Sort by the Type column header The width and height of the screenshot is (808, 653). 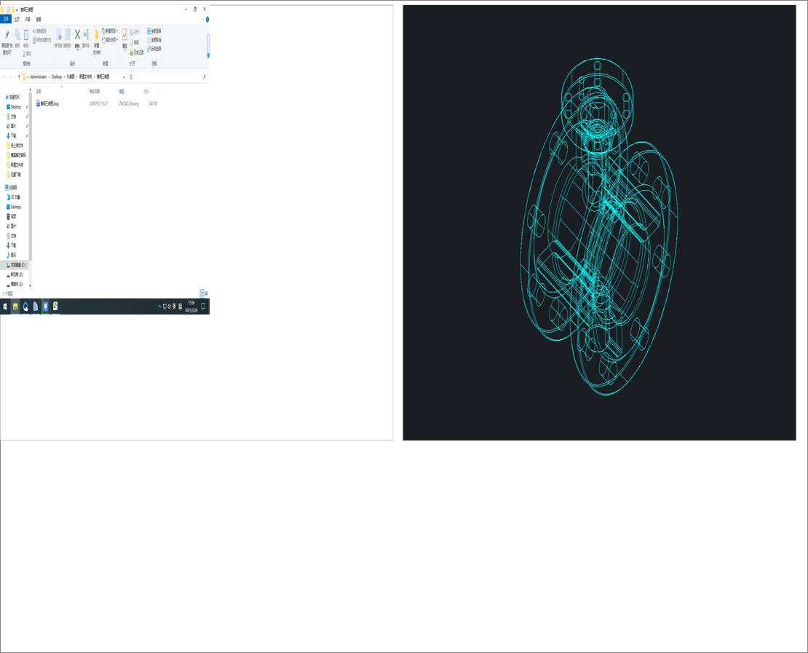click(x=122, y=92)
